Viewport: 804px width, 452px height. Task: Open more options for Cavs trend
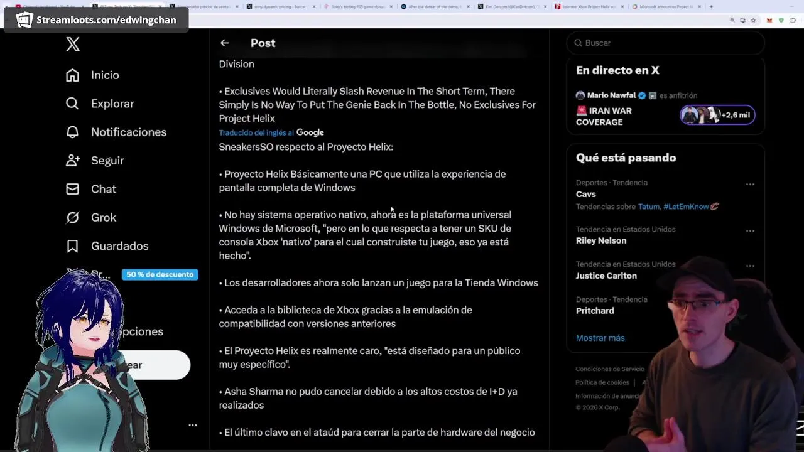point(750,184)
